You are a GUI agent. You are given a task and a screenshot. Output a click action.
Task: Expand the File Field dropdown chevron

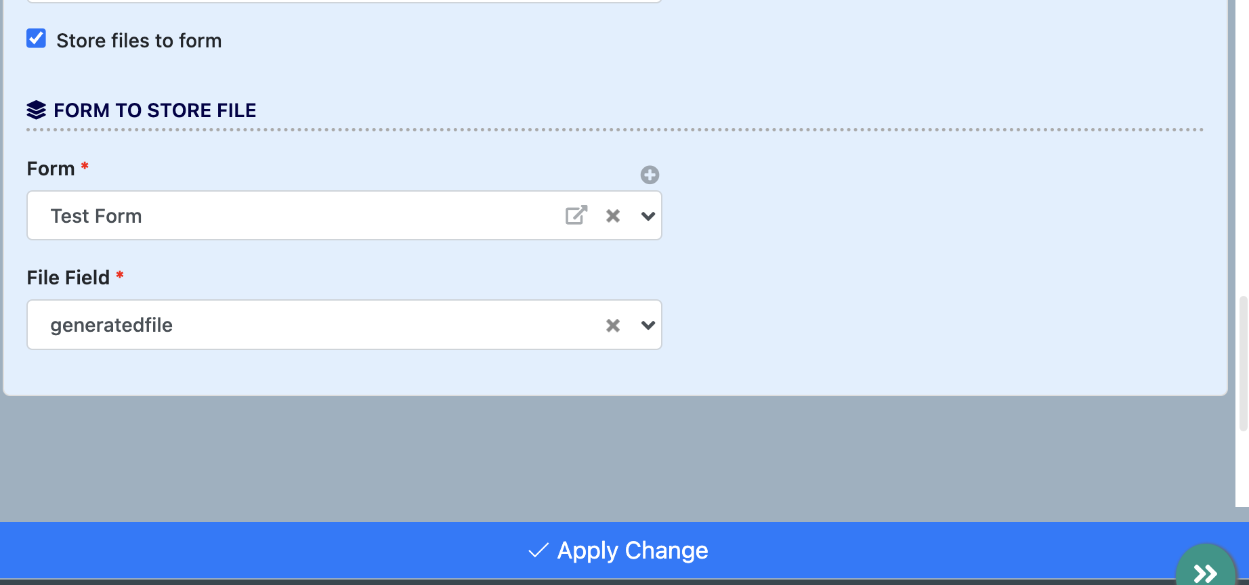648,326
